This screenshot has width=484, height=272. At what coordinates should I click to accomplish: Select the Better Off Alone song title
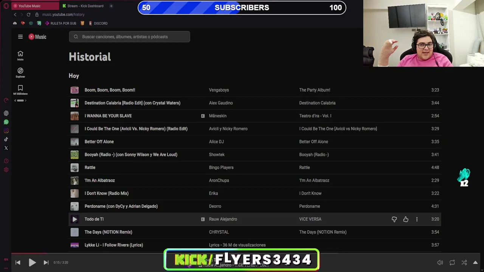pyautogui.click(x=99, y=142)
